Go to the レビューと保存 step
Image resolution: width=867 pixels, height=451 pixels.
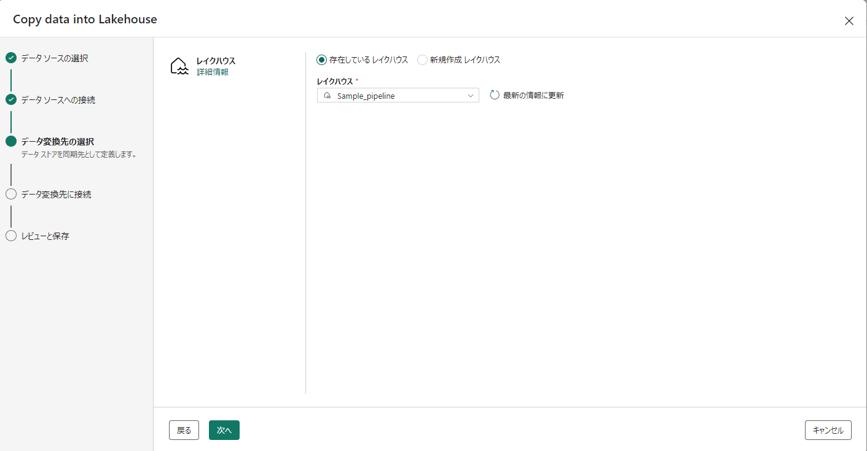(x=45, y=236)
